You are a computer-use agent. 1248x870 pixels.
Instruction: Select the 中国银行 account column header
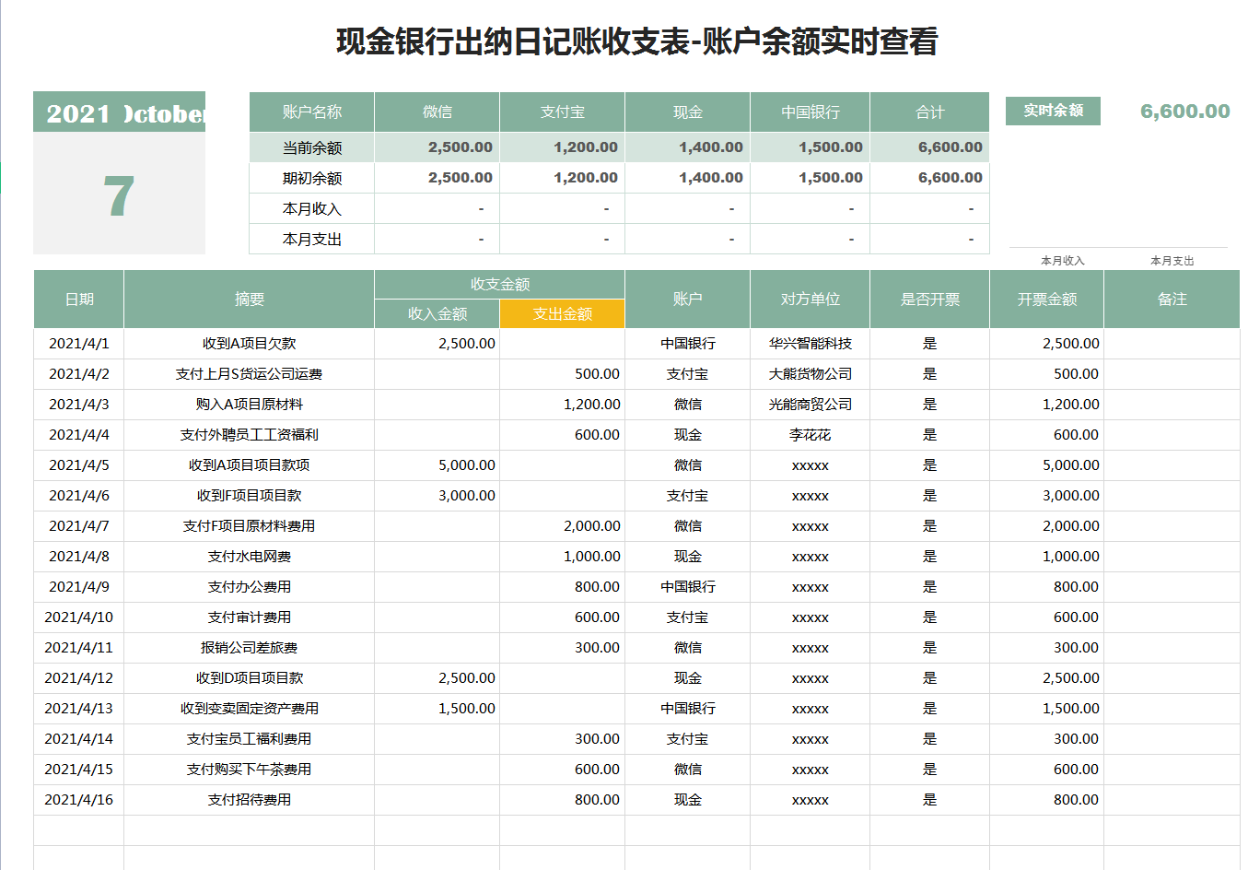pos(810,112)
